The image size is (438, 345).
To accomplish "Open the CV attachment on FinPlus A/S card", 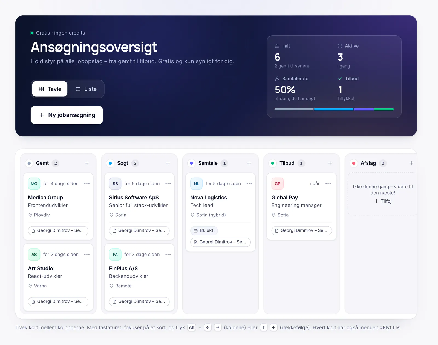I will coord(139,301).
